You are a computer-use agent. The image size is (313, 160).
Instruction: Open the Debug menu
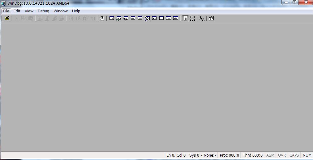[43, 11]
